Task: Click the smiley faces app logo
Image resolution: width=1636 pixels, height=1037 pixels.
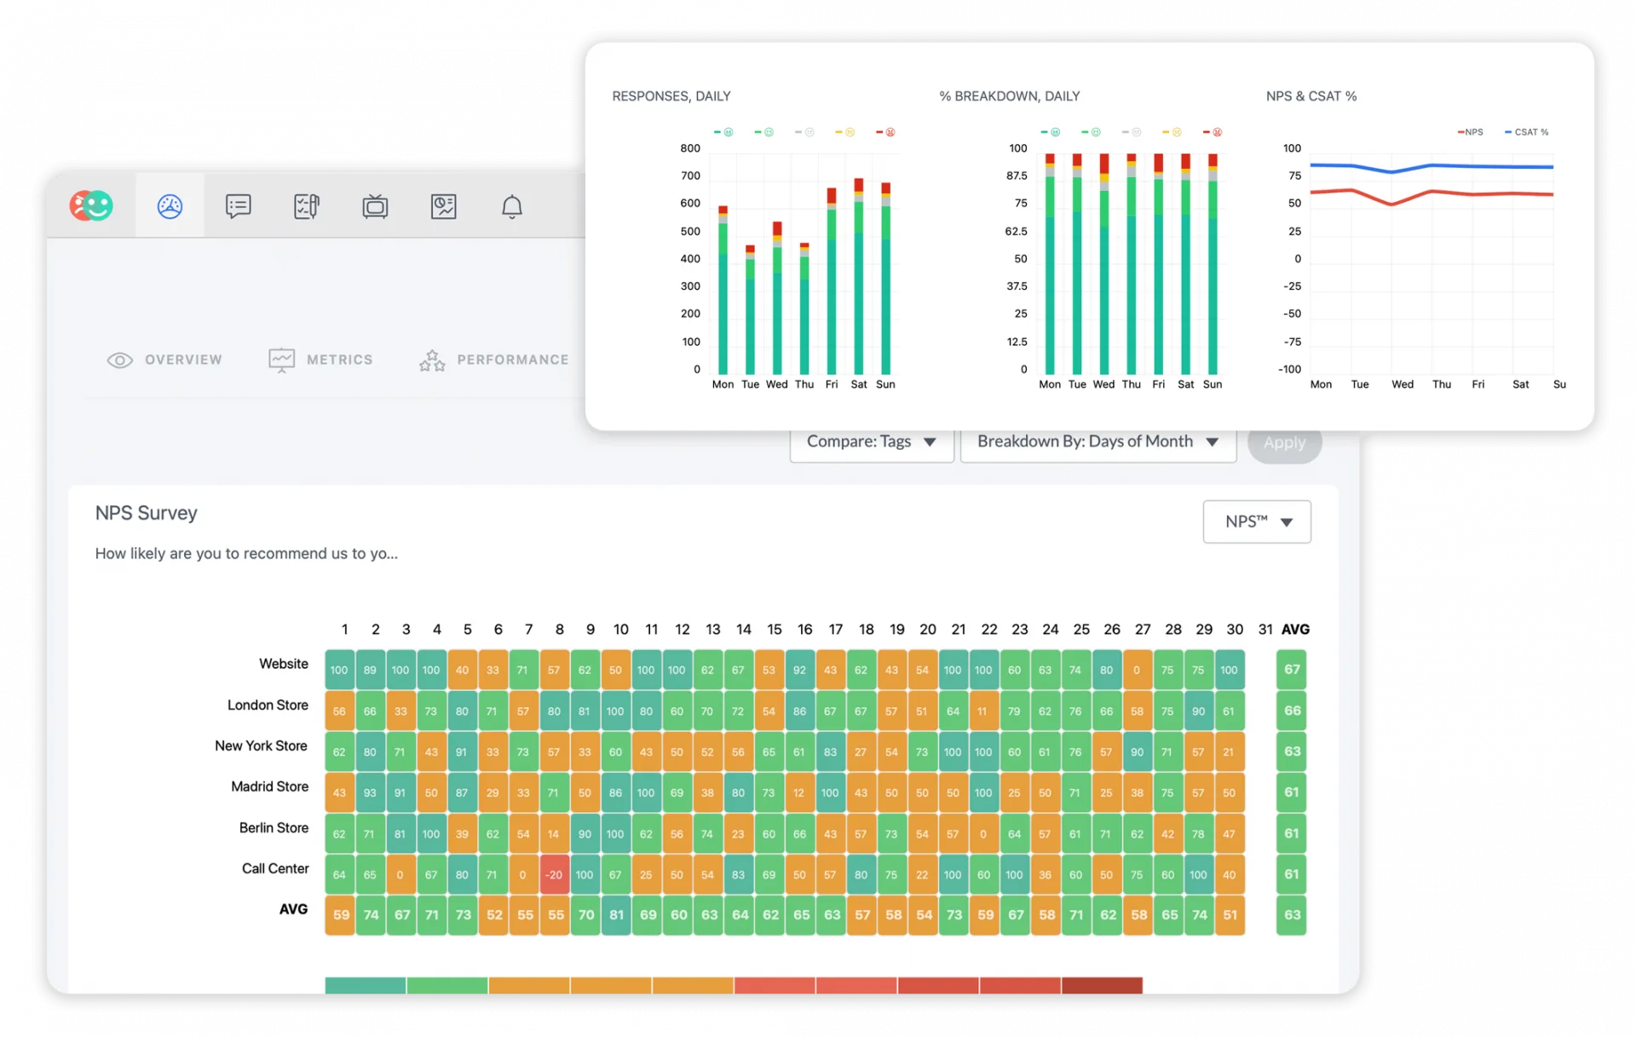Action: [x=91, y=205]
